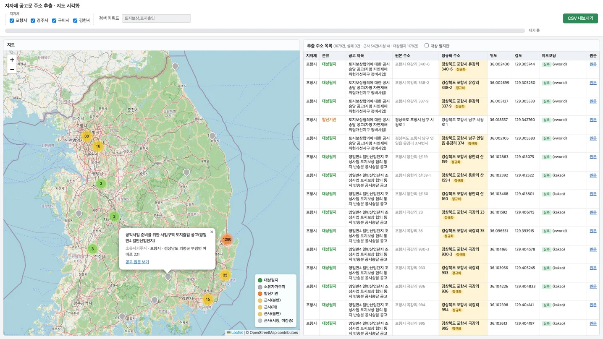Open 원문 link for 곡강리 933 row
This screenshot has height=339, width=603.
(593, 268)
